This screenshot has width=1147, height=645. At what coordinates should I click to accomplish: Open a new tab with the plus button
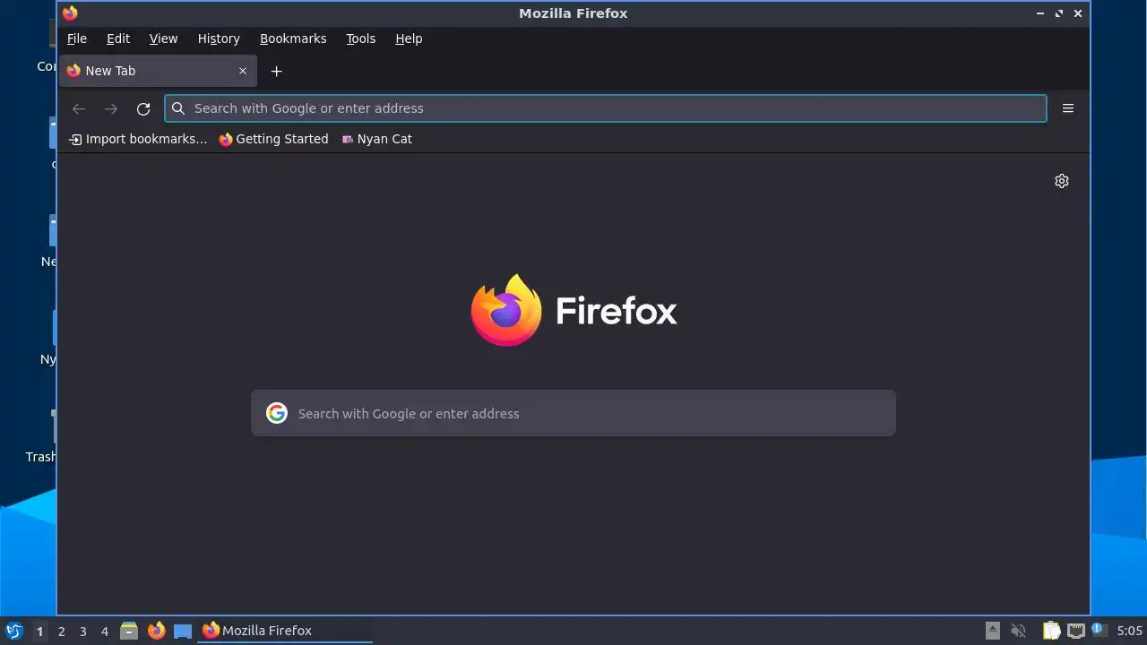coord(277,71)
